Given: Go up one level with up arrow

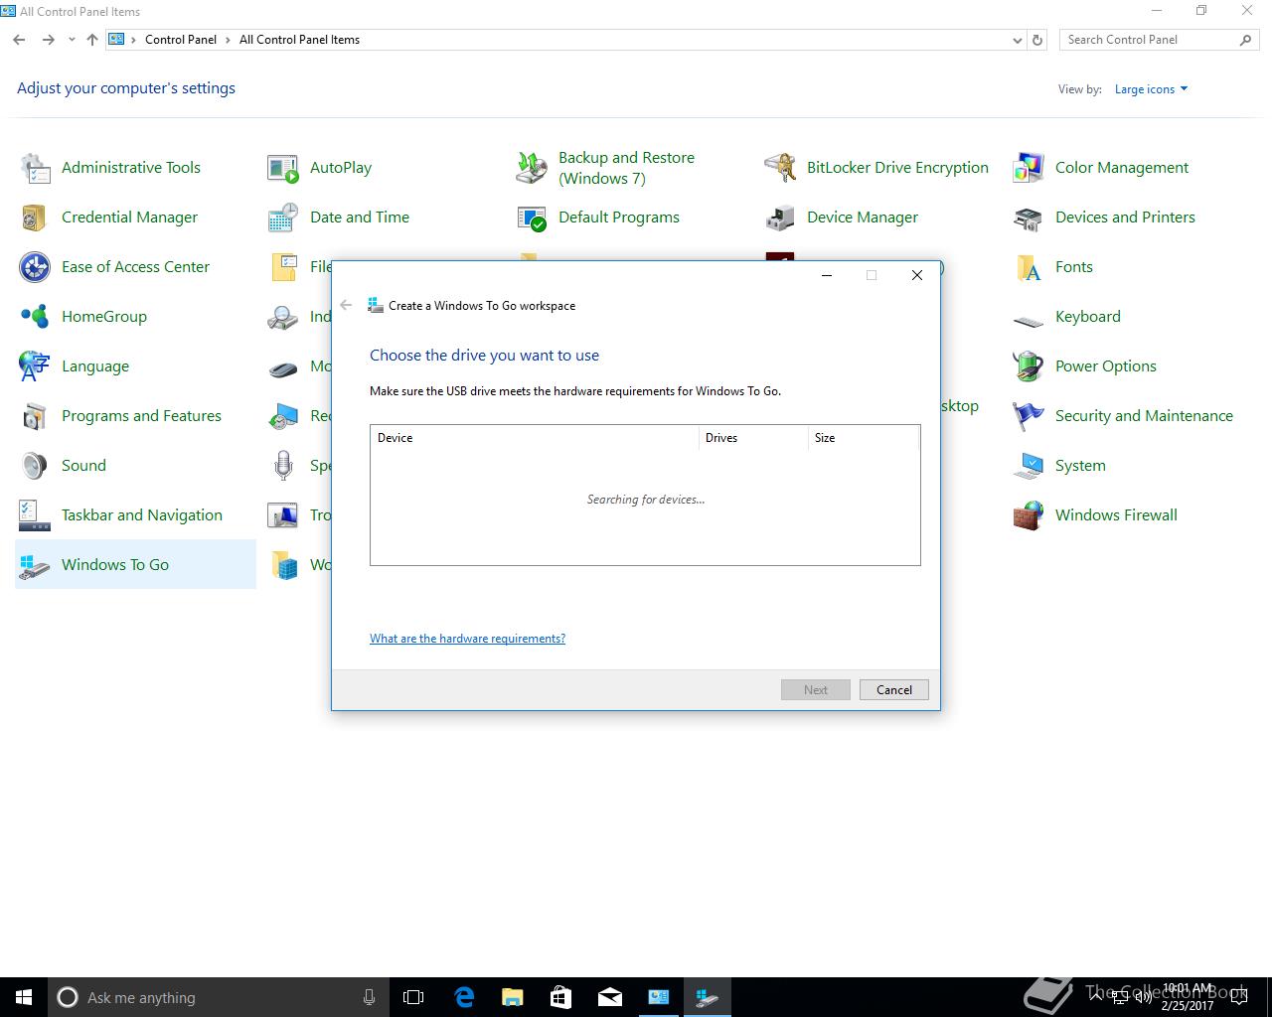Looking at the screenshot, I should pyautogui.click(x=92, y=40).
